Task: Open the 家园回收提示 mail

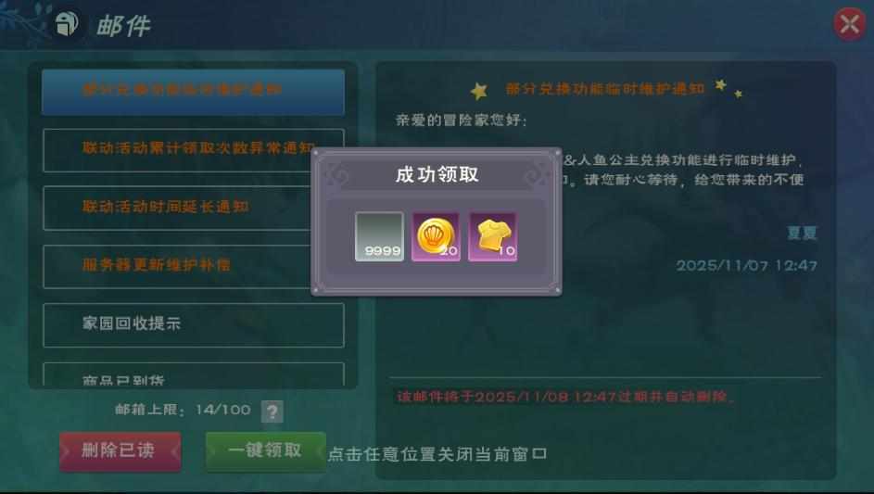Action: point(194,324)
